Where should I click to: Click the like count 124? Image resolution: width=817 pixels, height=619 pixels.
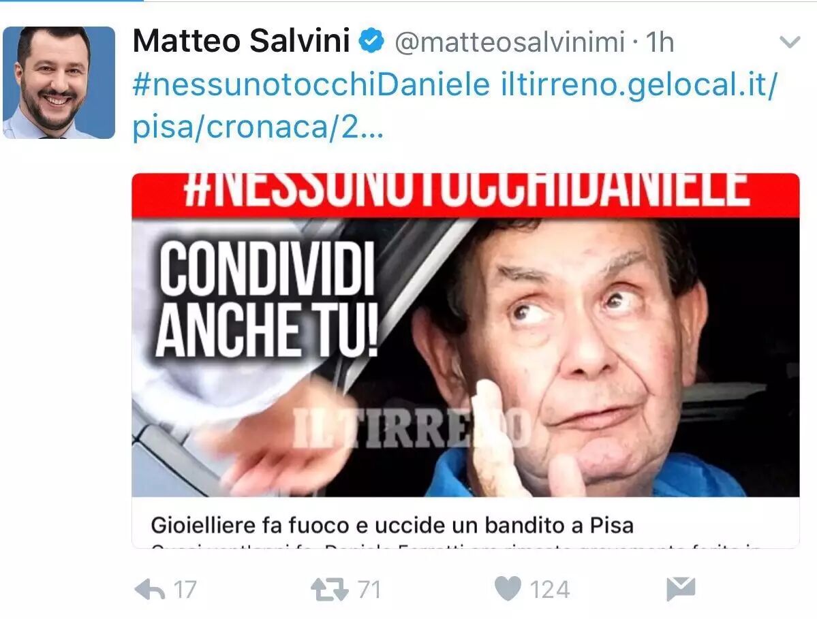pos(550,590)
